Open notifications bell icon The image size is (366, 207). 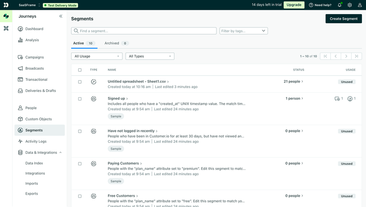340,5
